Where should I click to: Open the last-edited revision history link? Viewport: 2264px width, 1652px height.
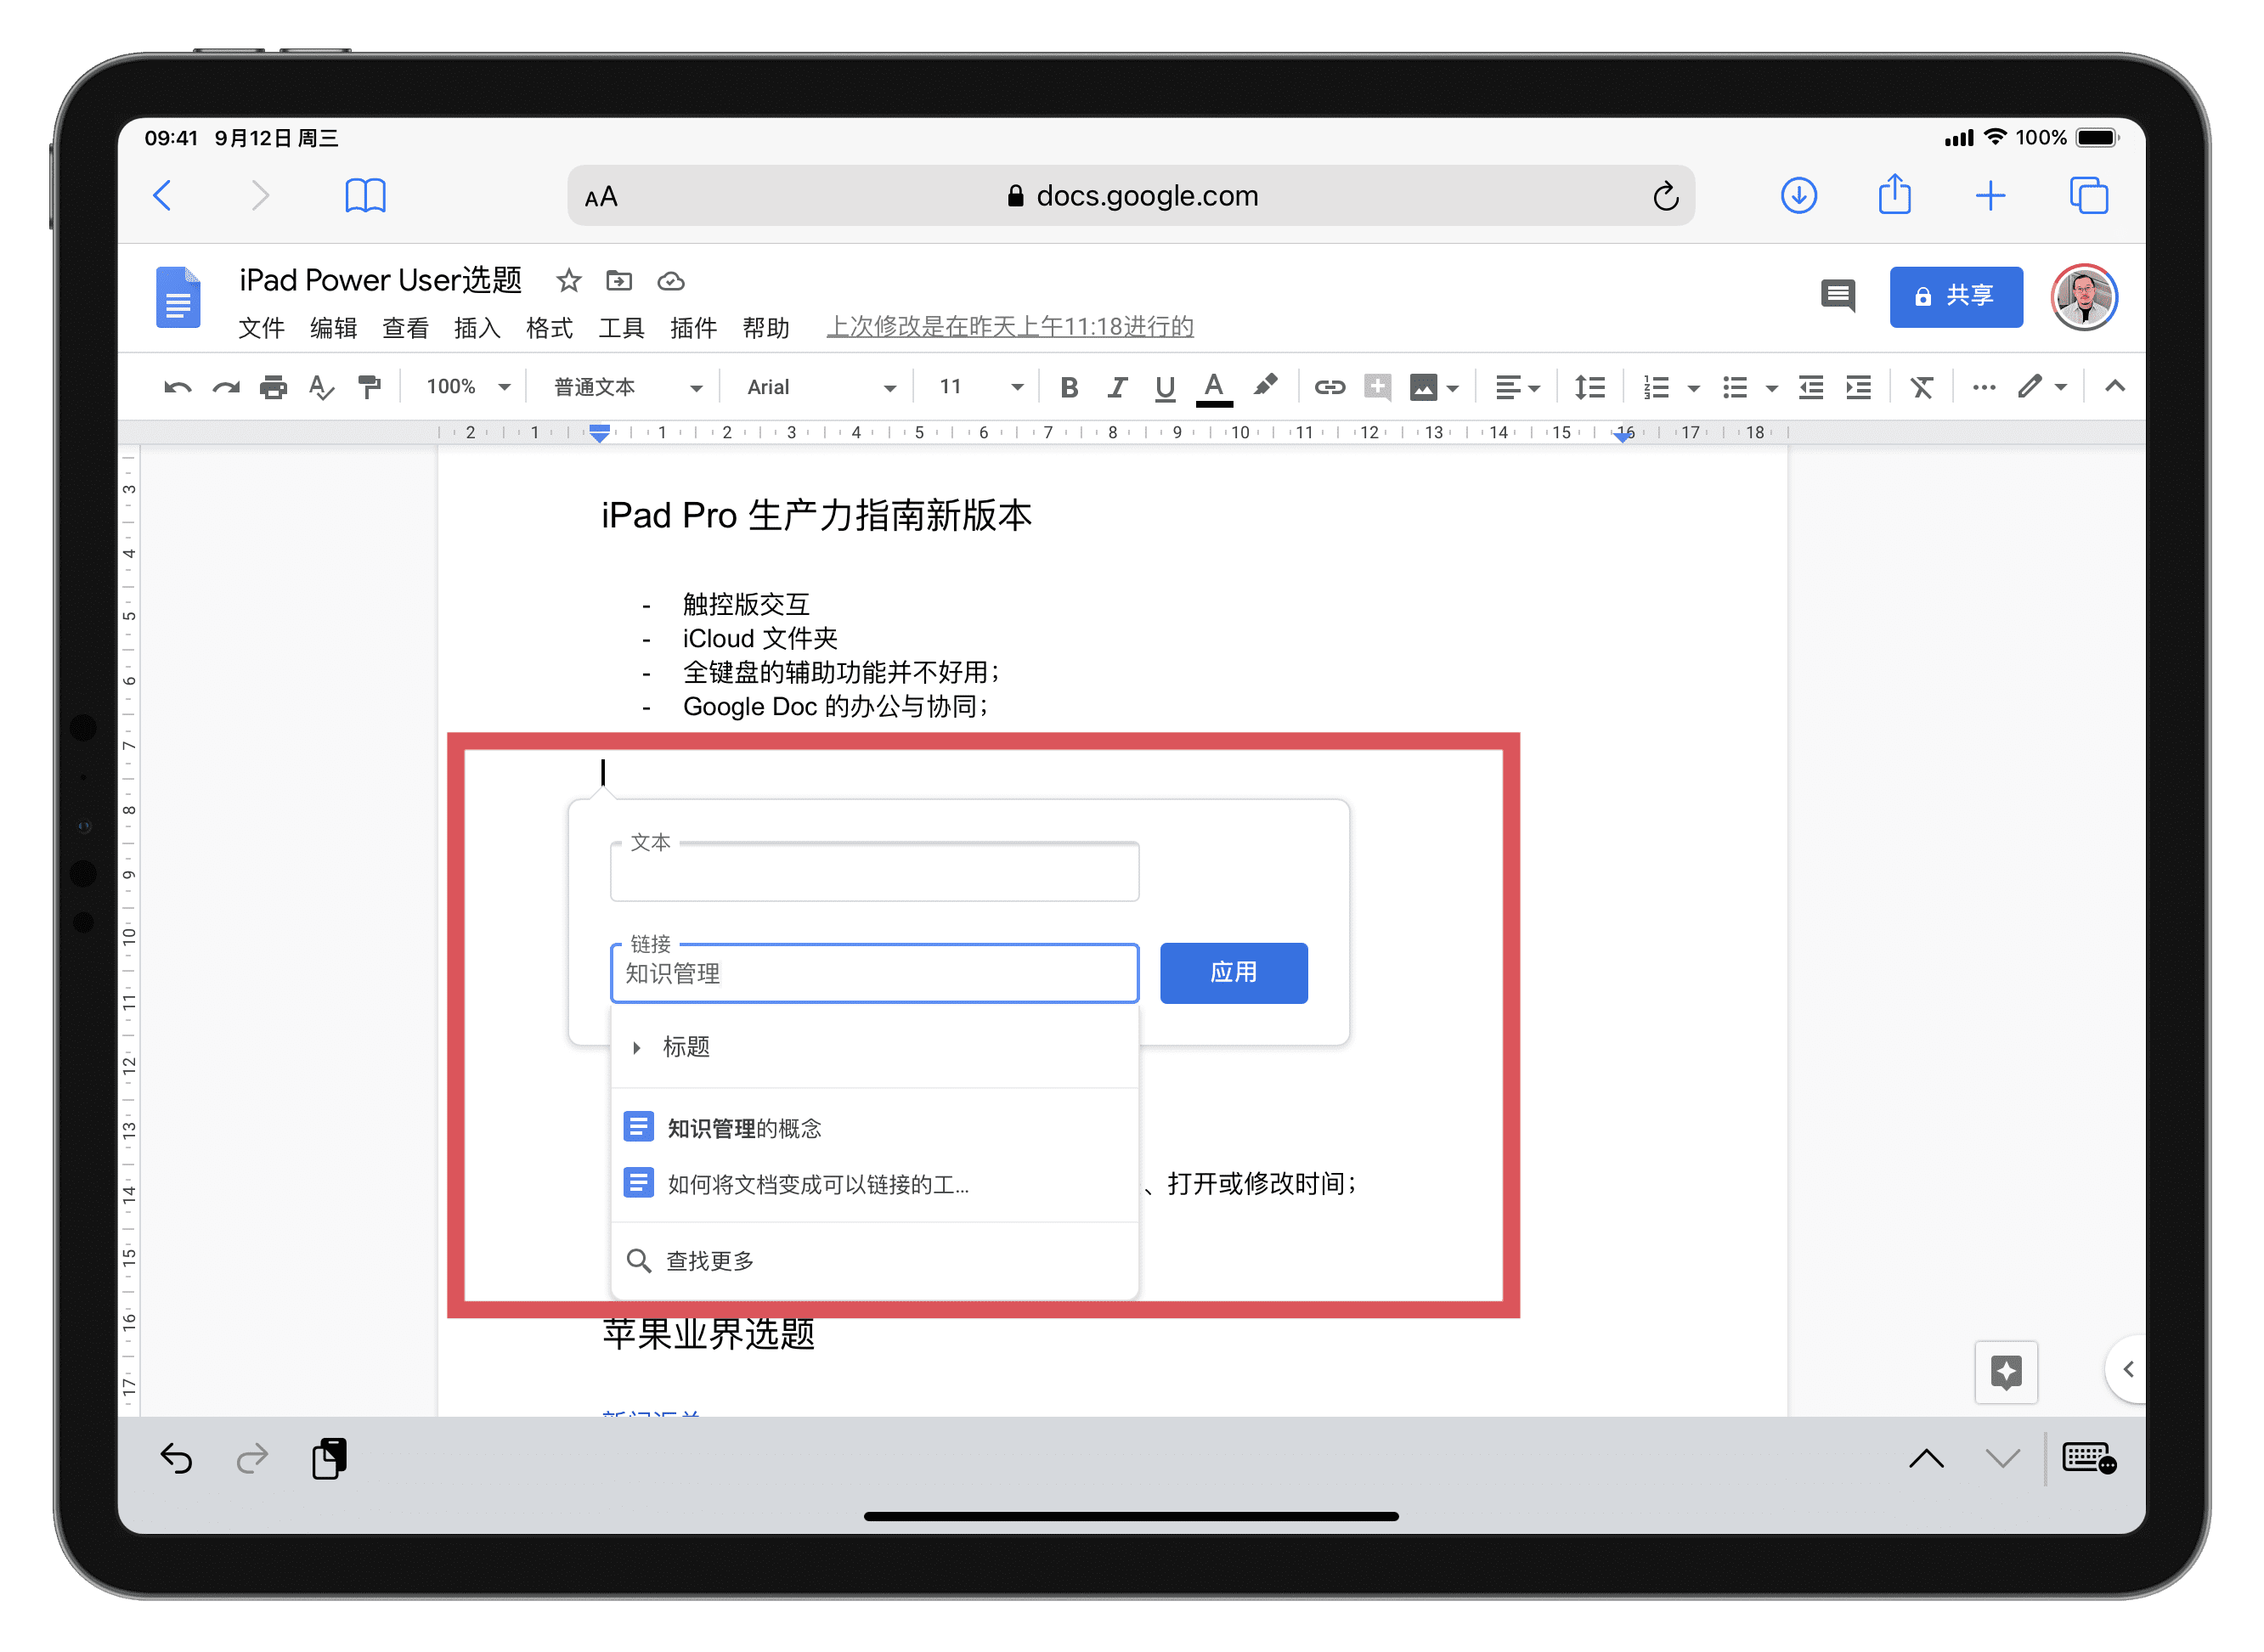(x=1010, y=327)
